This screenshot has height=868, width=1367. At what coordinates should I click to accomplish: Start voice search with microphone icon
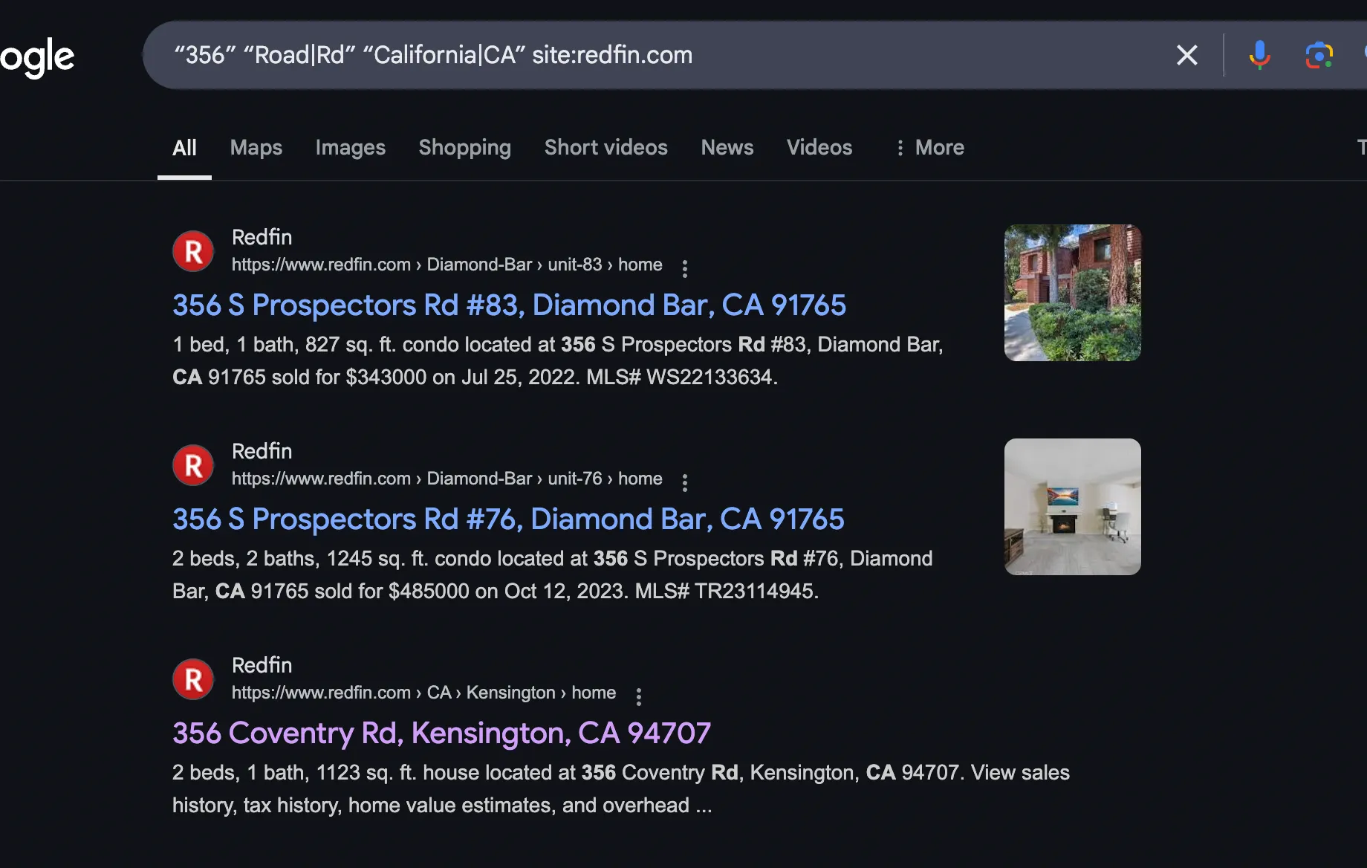(1259, 55)
